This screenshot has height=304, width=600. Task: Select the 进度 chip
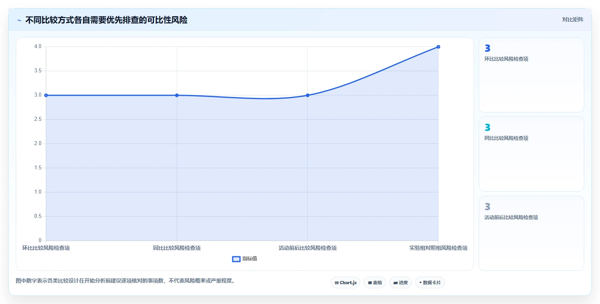(400, 283)
